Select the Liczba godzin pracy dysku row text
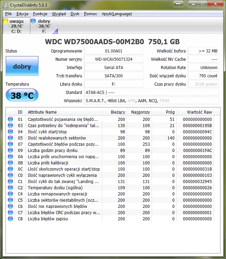Image resolution: width=226 pixels, height=259 pixels. pyautogui.click(x=53, y=151)
